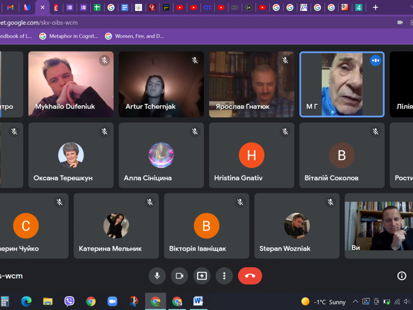The image size is (413, 310).
Task: Click muted mic icon on Mykhailo Dufeniuk's tile
Action: coord(104,60)
